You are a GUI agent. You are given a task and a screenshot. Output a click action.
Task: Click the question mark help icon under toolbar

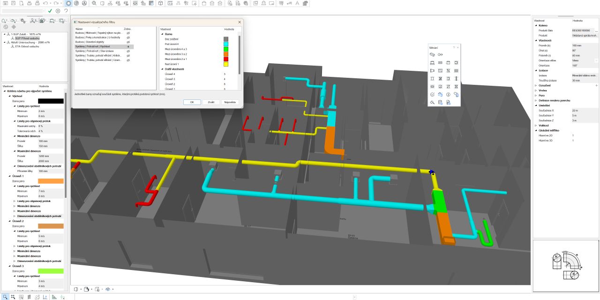pos(66,11)
